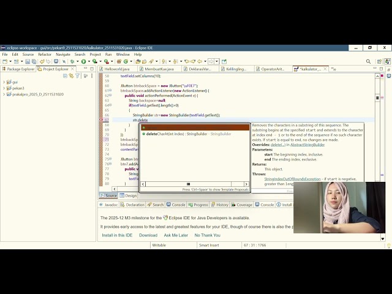
Task: Click the AbstractStringBuilder javadoc link
Action: click(307, 145)
